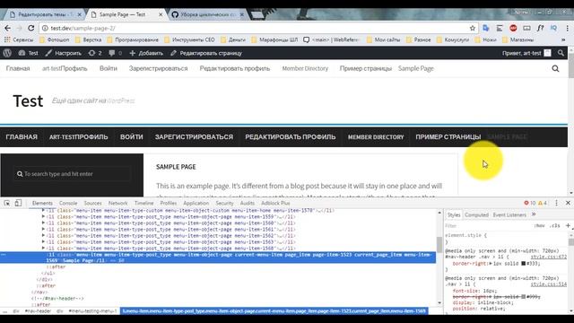The width and height of the screenshot is (574, 323).
Task: Bookmark page with star icon
Action: point(473,28)
